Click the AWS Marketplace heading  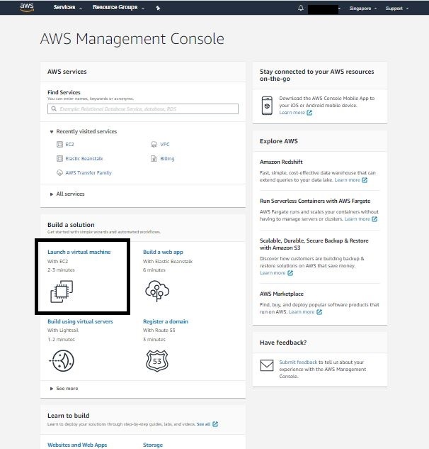pos(282,294)
